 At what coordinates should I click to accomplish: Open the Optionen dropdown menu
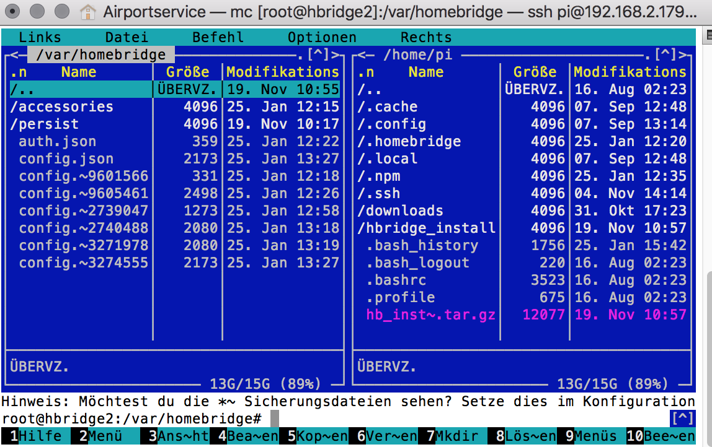coord(322,37)
